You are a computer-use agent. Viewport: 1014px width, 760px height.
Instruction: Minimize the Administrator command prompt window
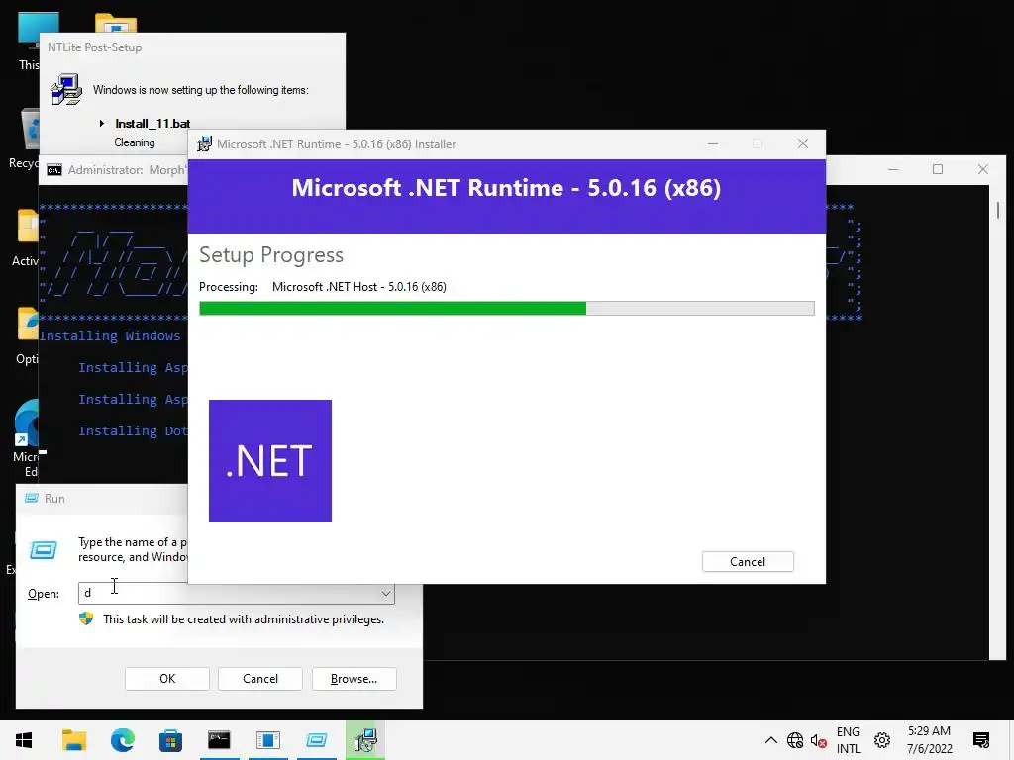(x=893, y=169)
